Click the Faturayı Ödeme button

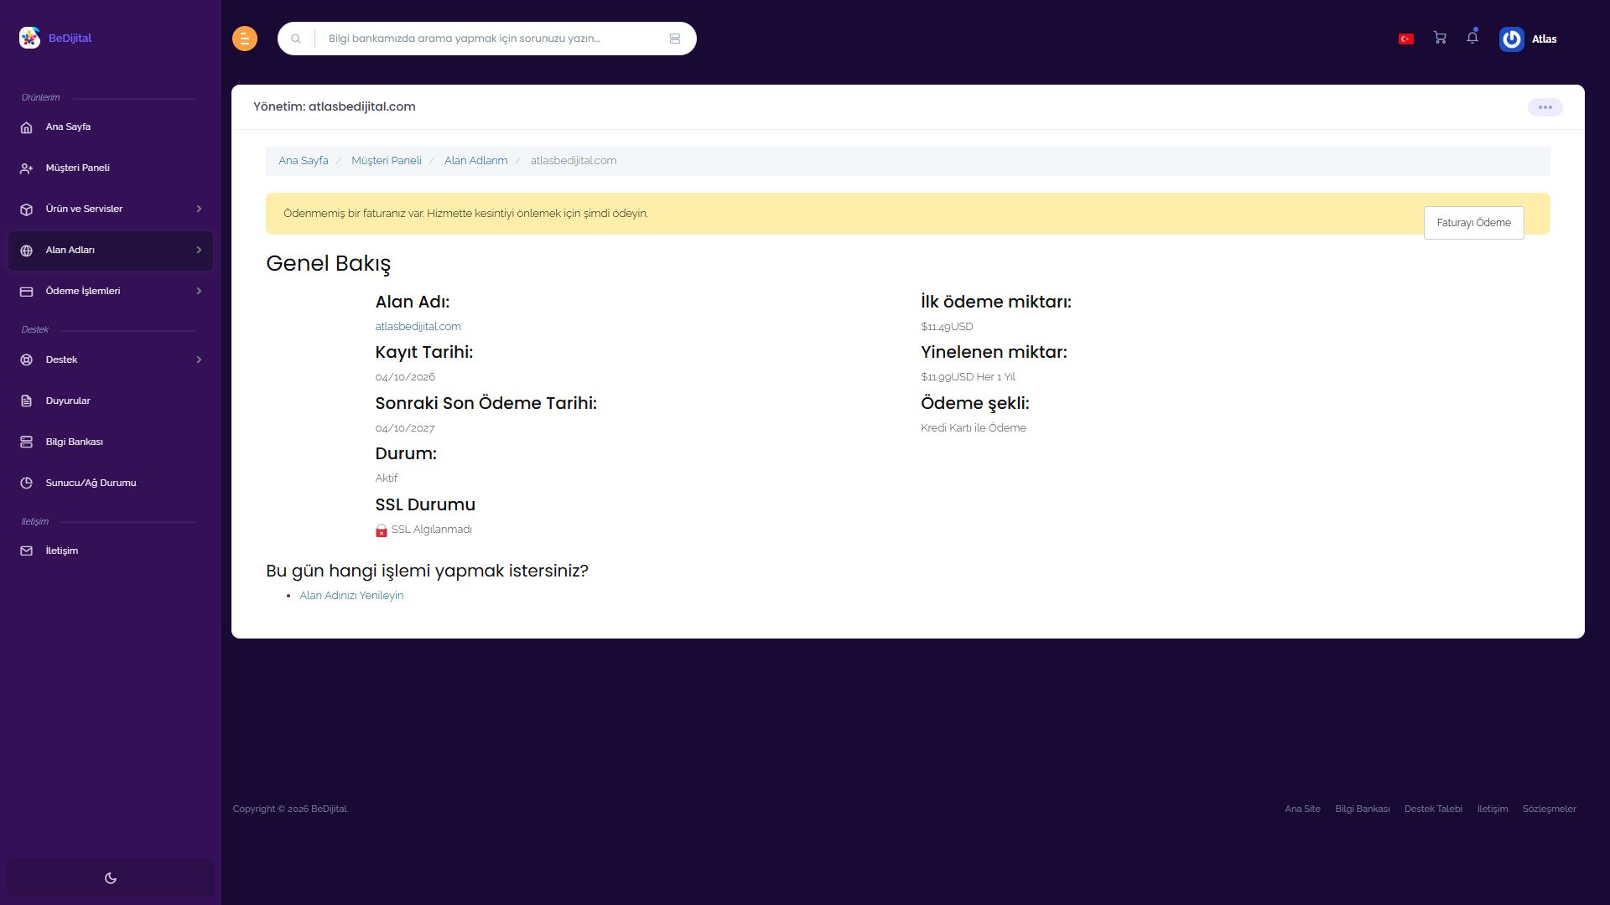(1473, 223)
